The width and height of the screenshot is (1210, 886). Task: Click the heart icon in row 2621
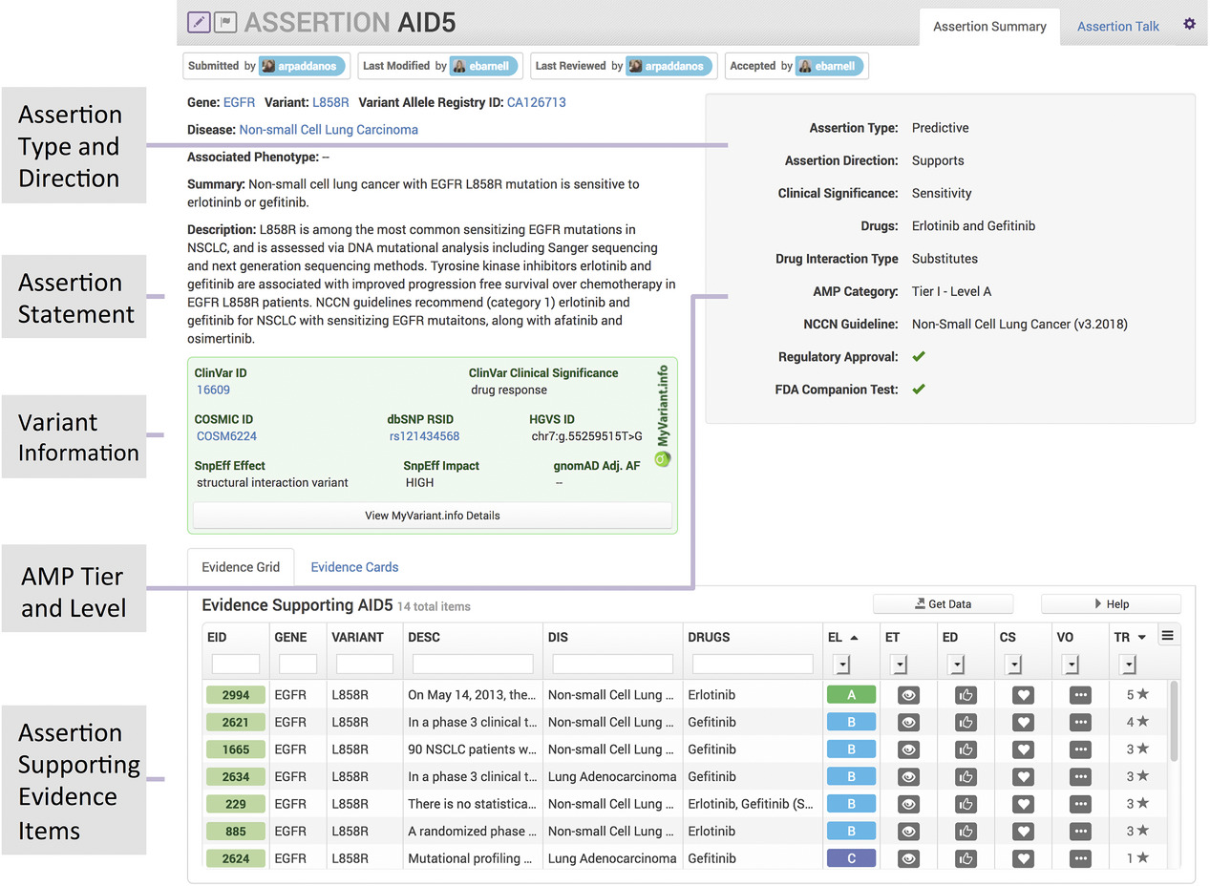(x=1023, y=723)
